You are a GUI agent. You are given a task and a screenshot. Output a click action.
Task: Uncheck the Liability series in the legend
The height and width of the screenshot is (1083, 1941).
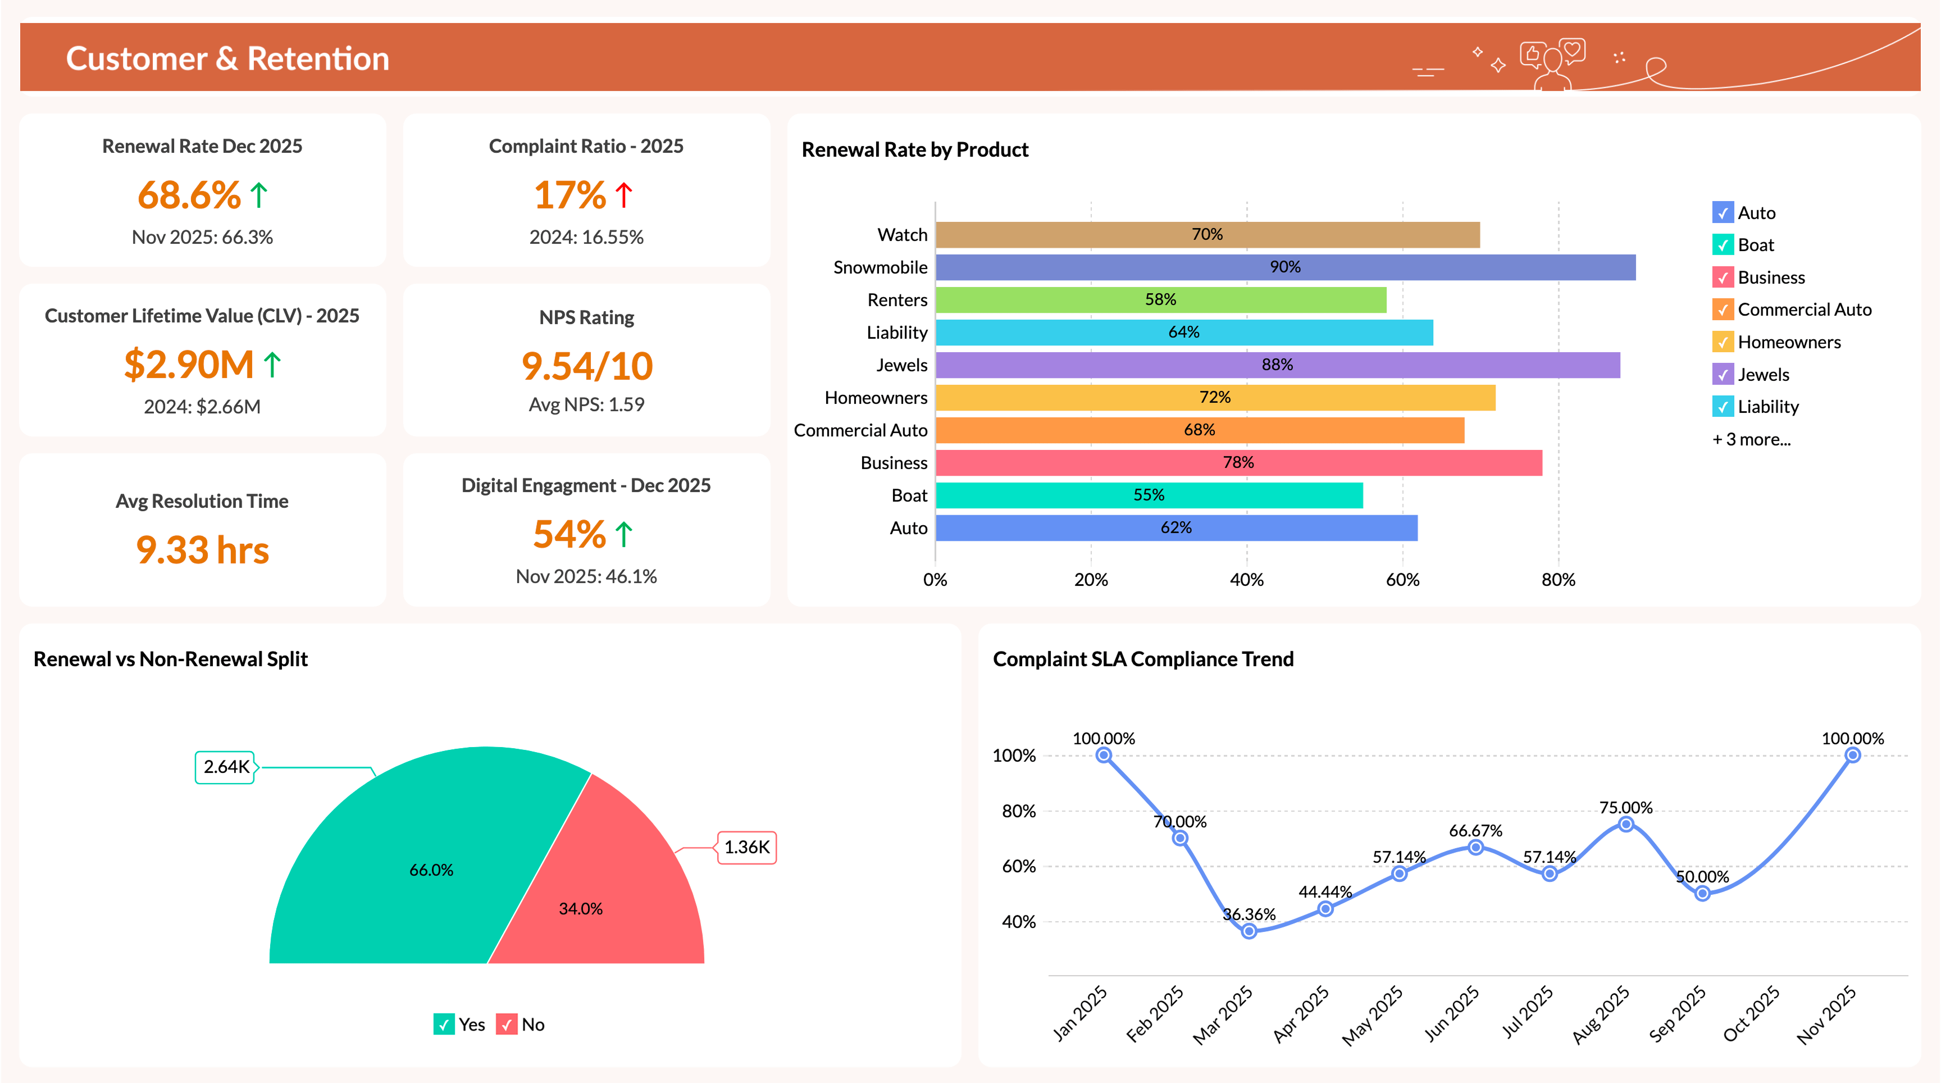(1723, 406)
